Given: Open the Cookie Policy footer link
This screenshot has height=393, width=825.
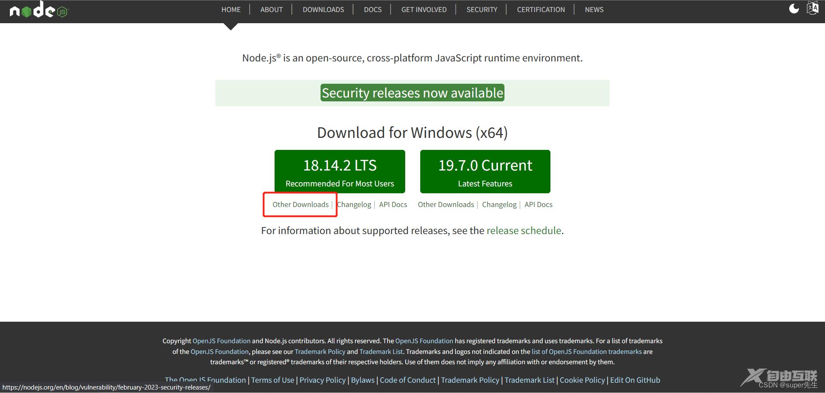Looking at the screenshot, I should (582, 380).
